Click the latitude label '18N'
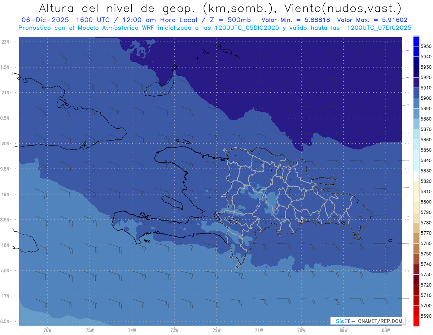433x335 pixels. (6, 245)
